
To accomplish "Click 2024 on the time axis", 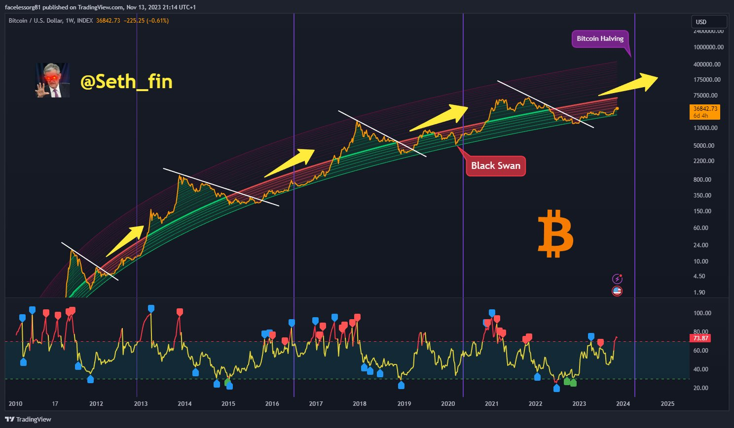I will click(623, 404).
